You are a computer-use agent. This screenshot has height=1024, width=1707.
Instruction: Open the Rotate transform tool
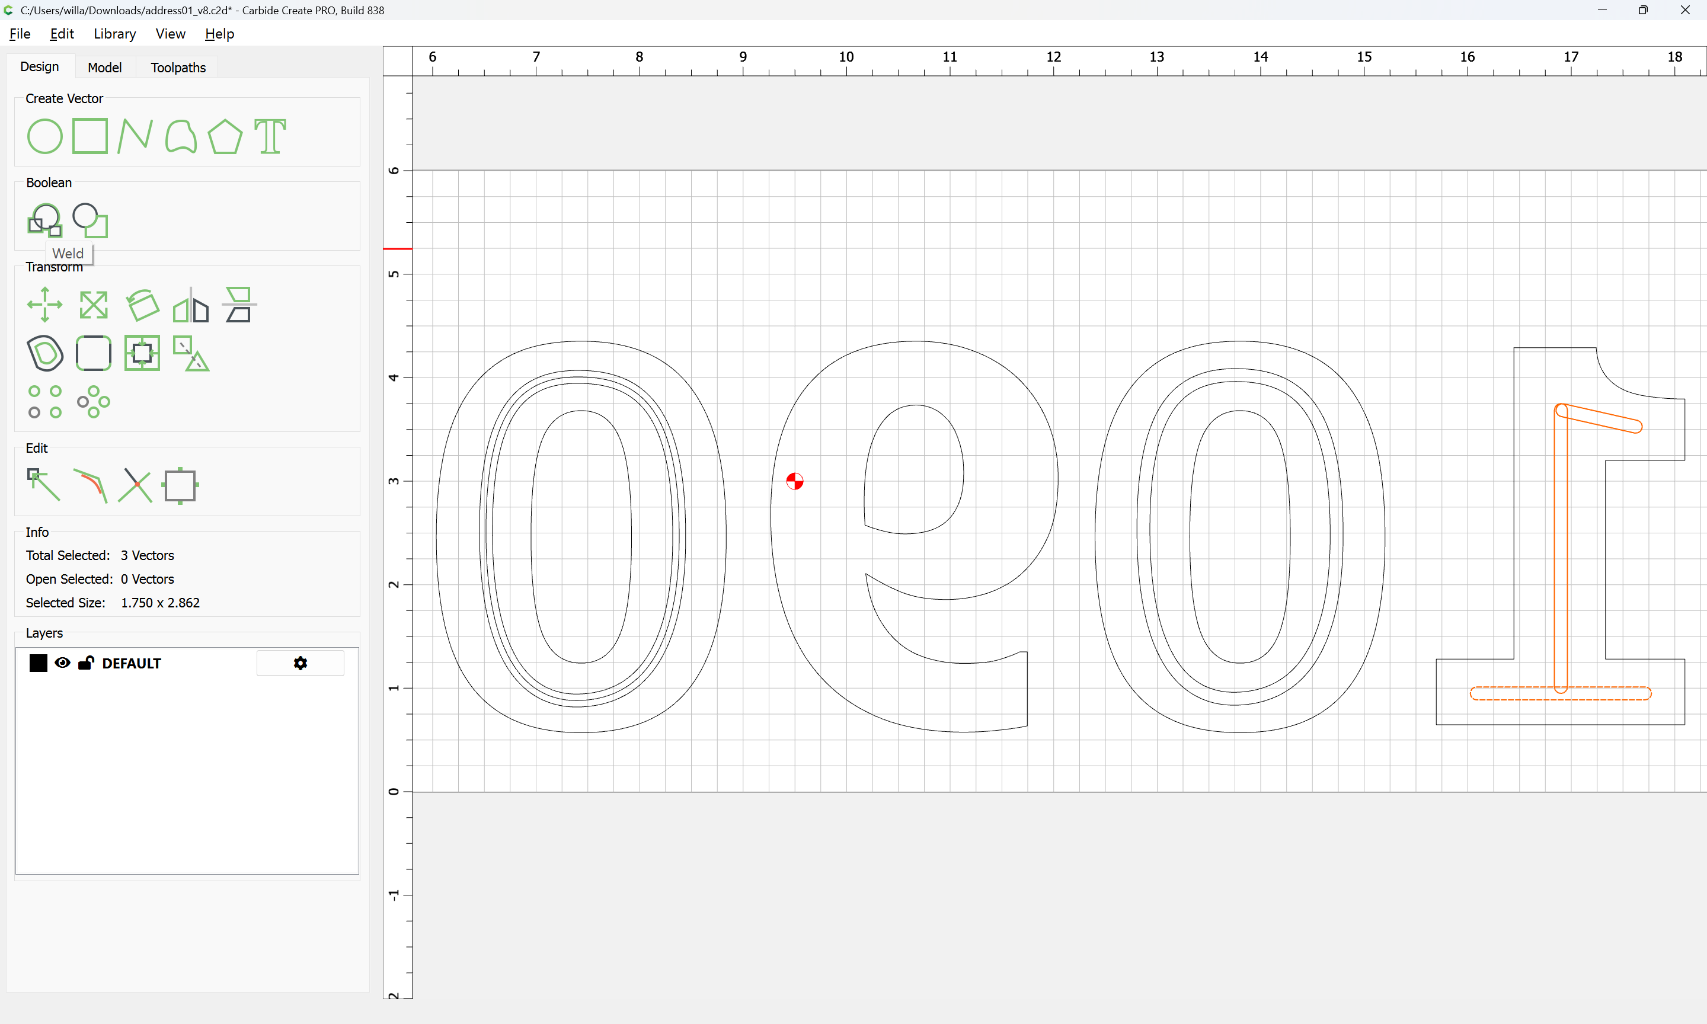[x=142, y=305]
